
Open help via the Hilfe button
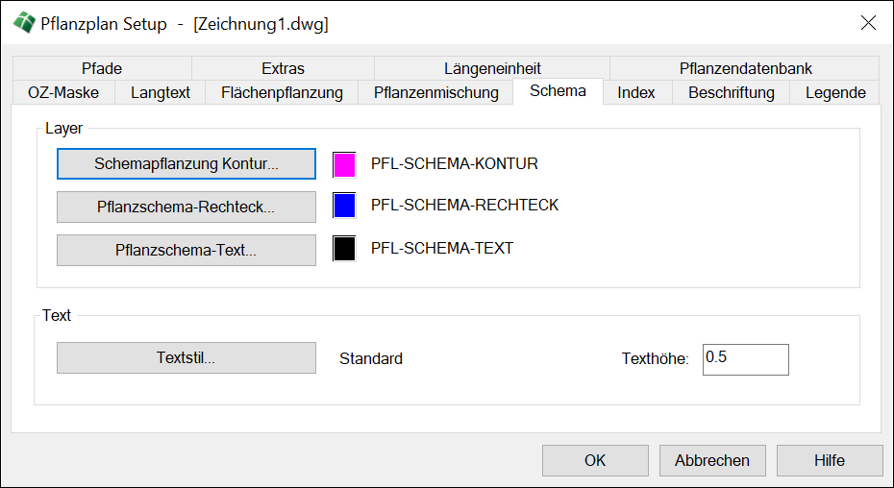tap(830, 460)
